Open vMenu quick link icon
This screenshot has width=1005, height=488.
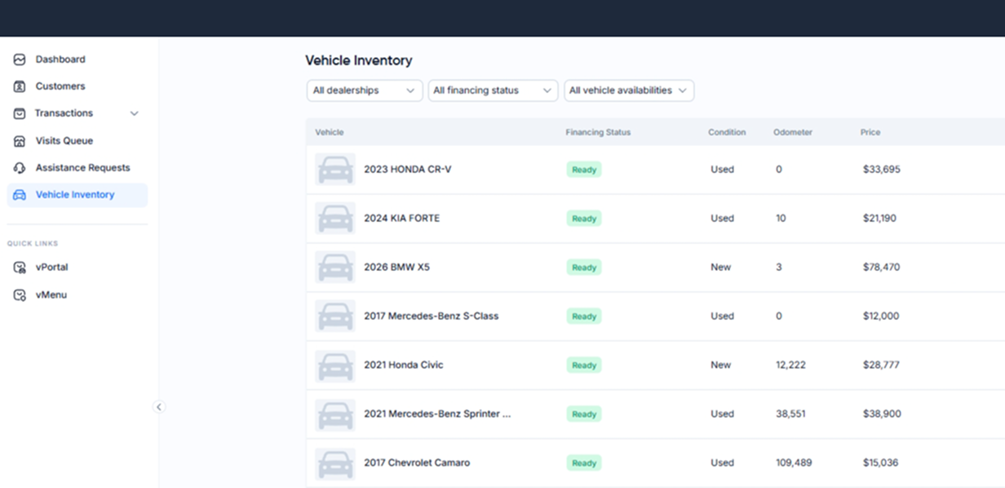(x=20, y=295)
